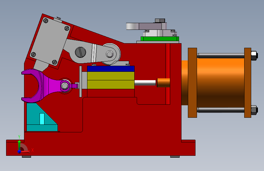Select the small orange rod coupling

click(x=163, y=83)
